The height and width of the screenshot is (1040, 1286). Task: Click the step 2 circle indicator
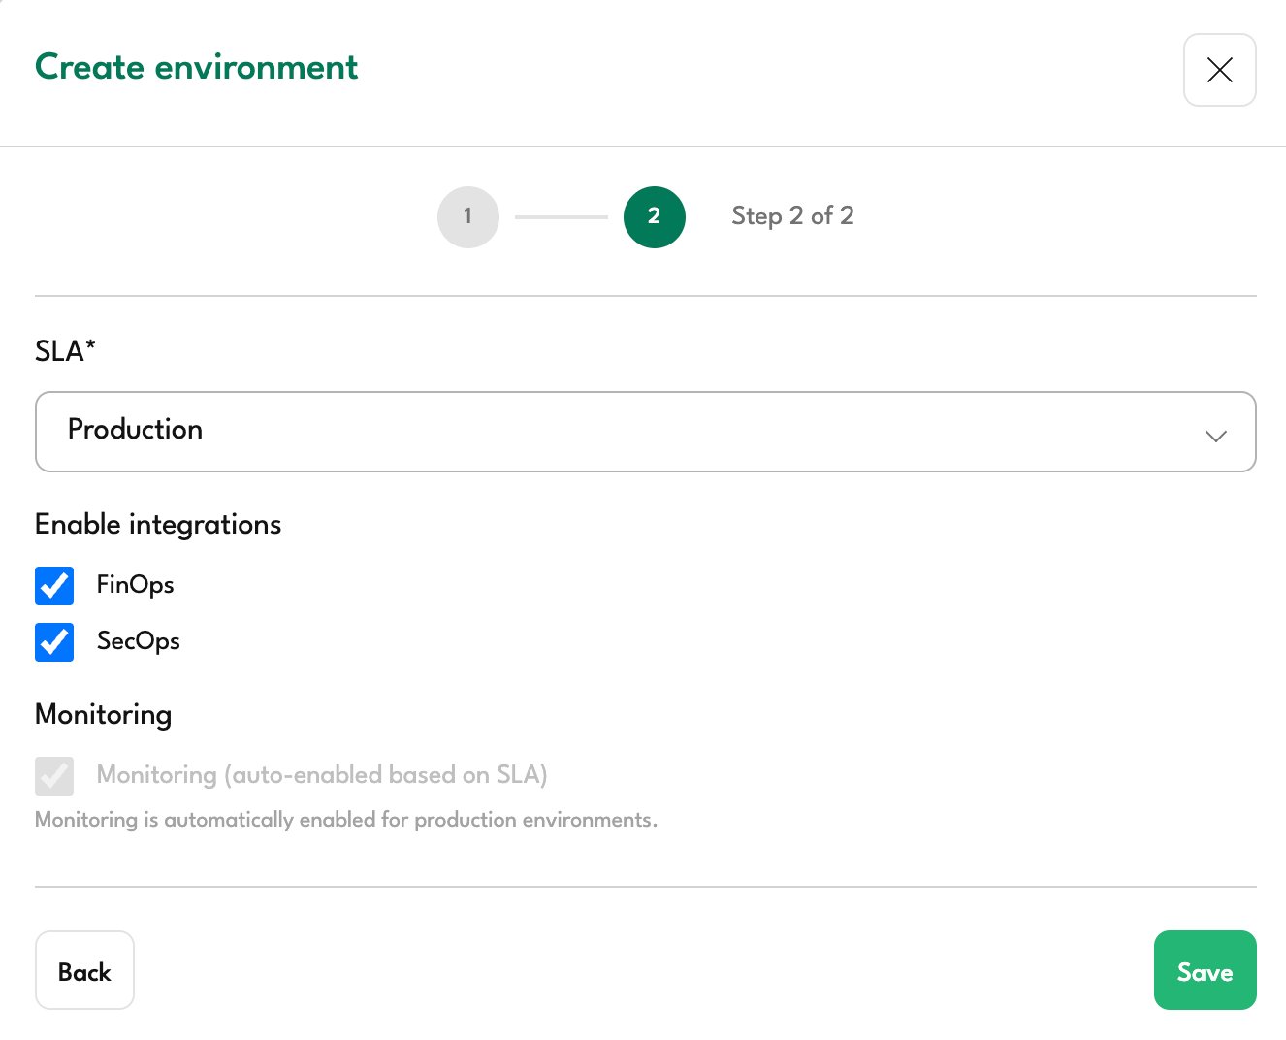point(654,216)
